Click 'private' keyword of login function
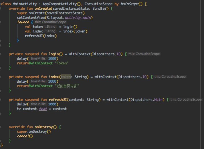This screenshot has height=149, width=204. [16, 54]
